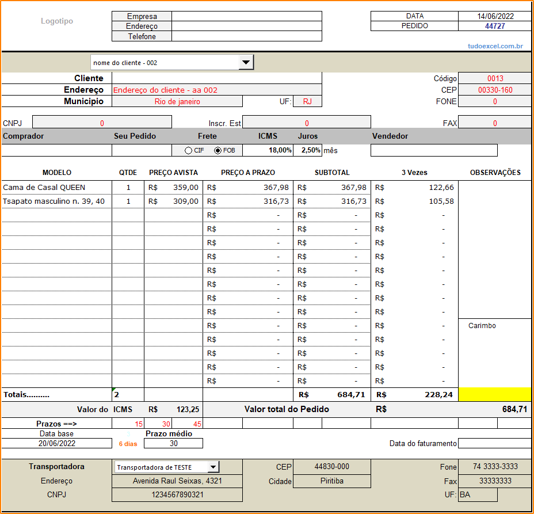
Task: Click the Juros 2,50% cell
Action: click(308, 150)
